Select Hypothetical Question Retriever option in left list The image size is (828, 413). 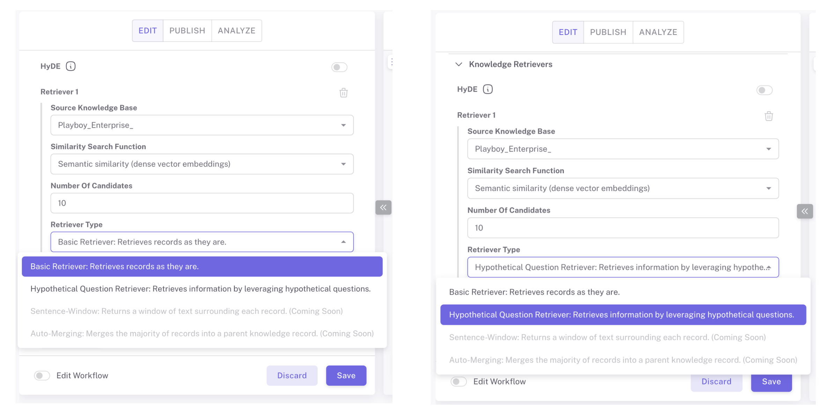200,289
